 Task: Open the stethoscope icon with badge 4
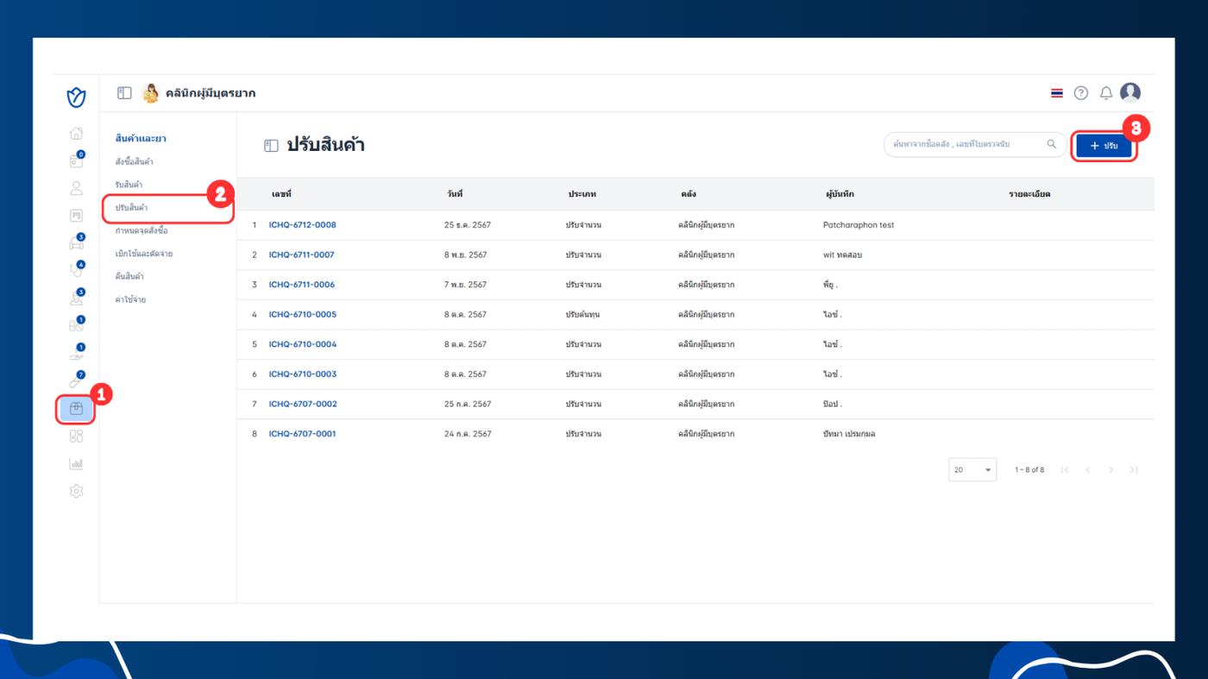point(76,271)
